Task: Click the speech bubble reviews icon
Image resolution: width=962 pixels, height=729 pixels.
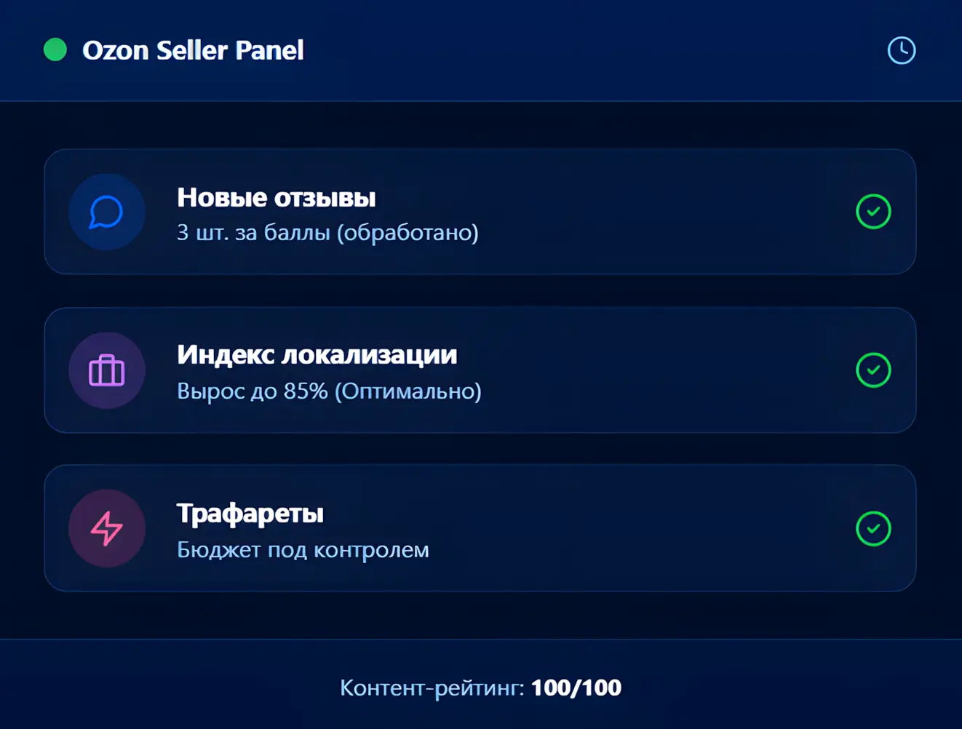Action: pyautogui.click(x=107, y=212)
